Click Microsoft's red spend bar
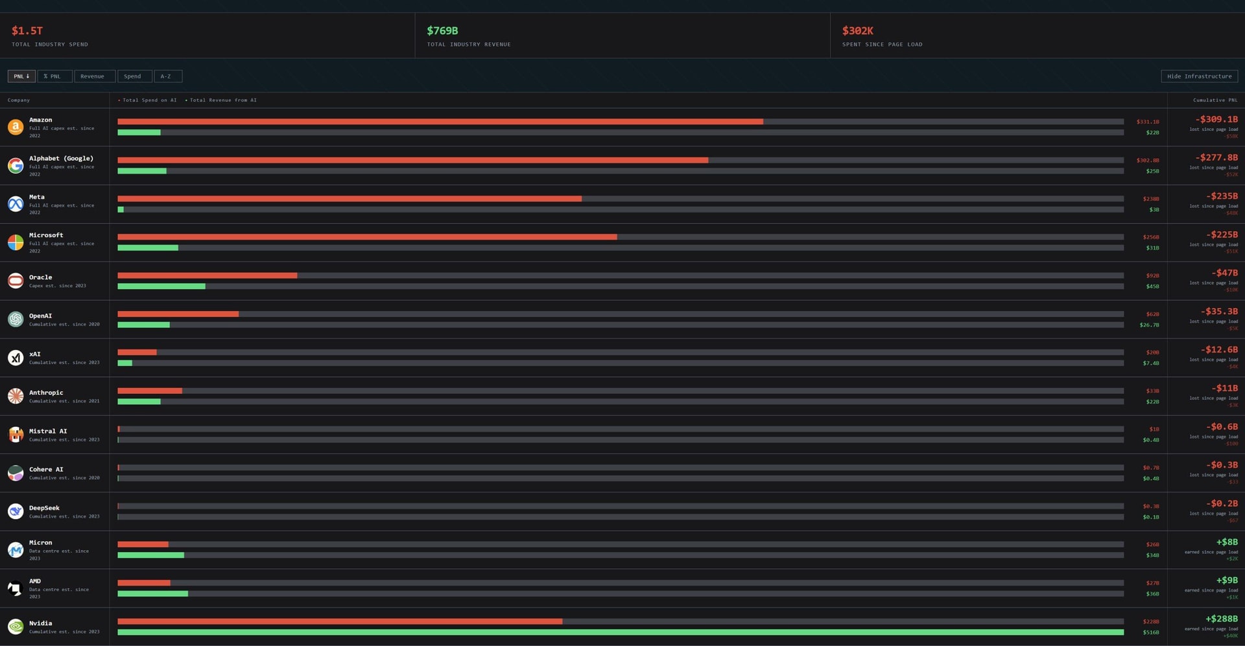 [x=367, y=237]
